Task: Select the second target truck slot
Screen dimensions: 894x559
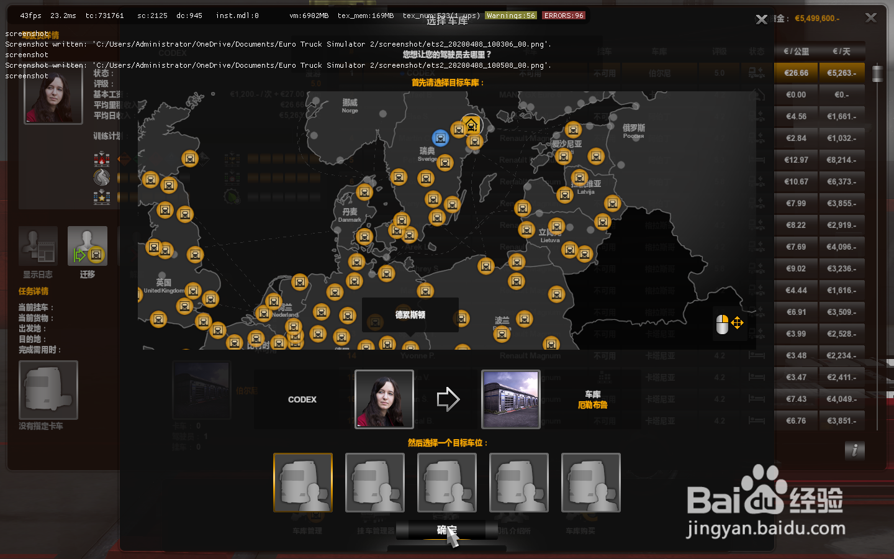Action: click(375, 483)
